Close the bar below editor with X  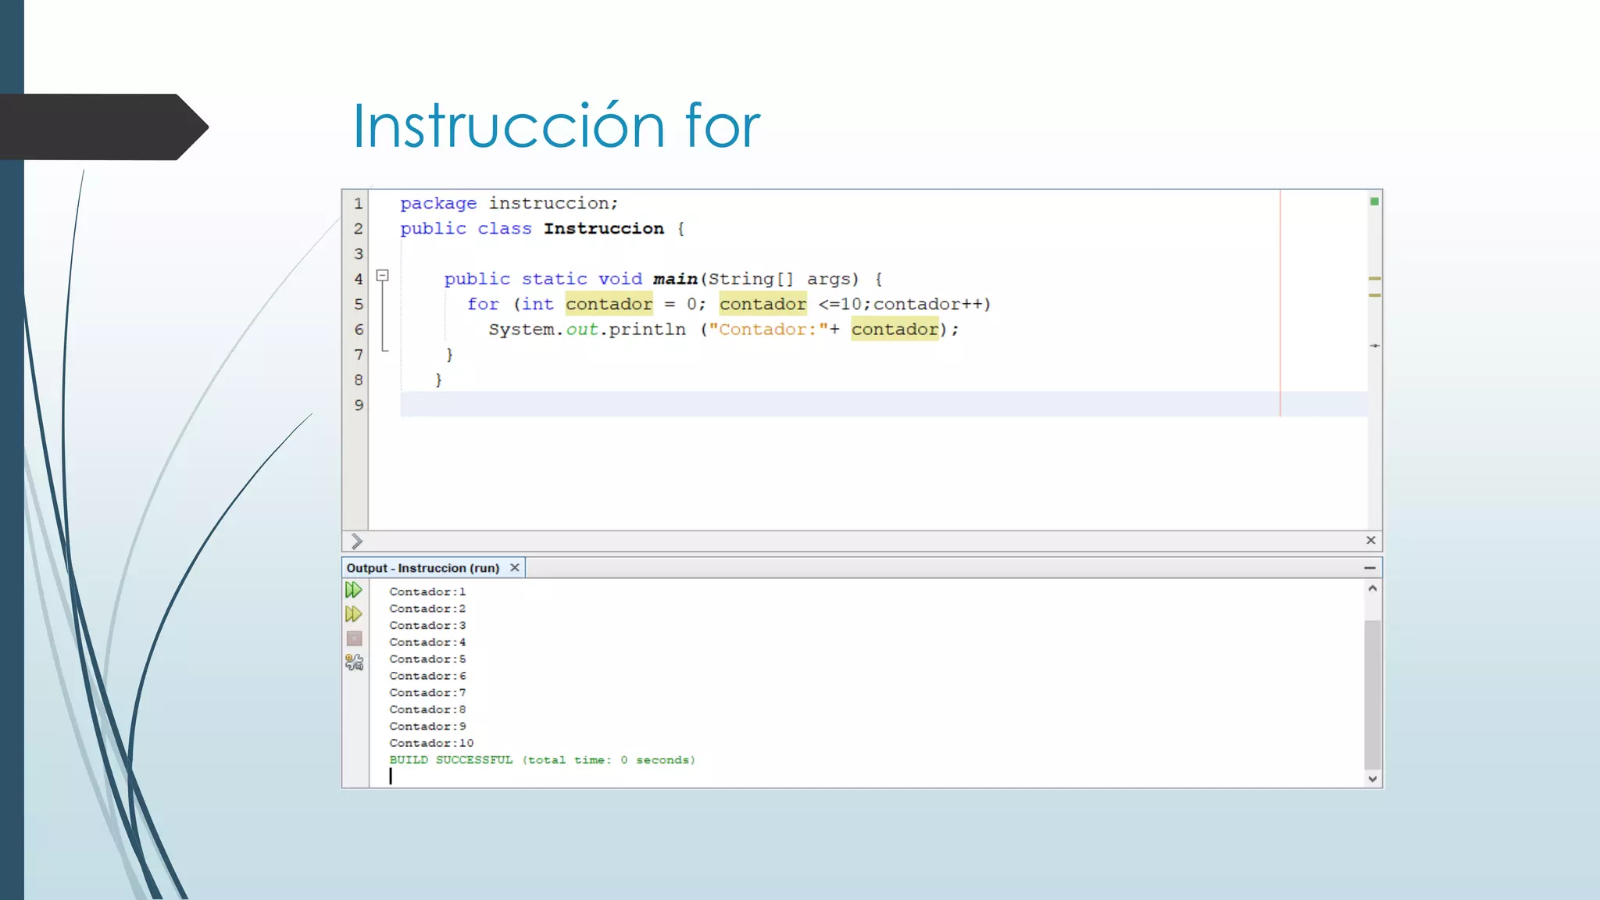coord(1370,540)
